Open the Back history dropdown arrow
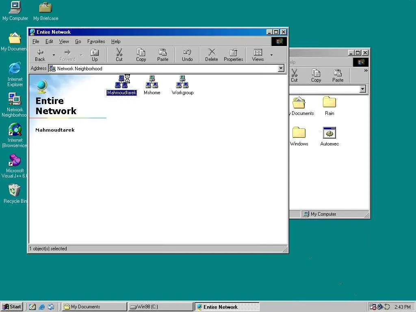Screen dimensions: 416x312 pos(54,55)
